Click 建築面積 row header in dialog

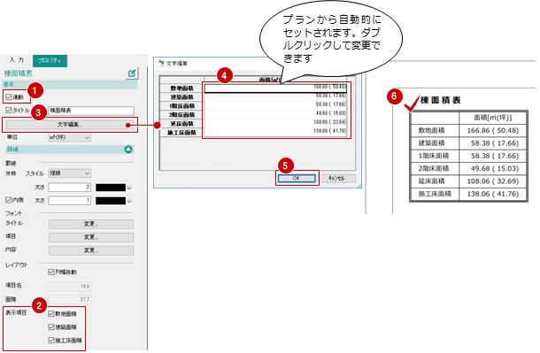click(182, 97)
